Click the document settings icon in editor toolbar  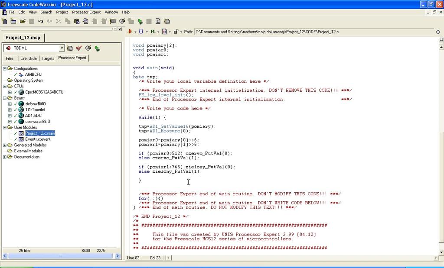click(164, 32)
